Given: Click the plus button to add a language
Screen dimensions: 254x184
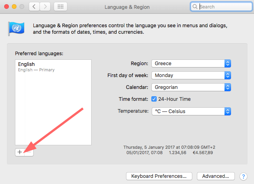Looking at the screenshot, I should [x=20, y=152].
